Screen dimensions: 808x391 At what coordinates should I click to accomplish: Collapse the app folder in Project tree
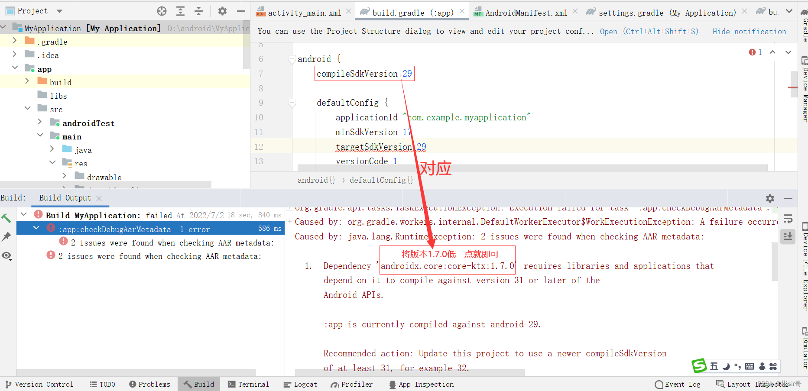(15, 68)
